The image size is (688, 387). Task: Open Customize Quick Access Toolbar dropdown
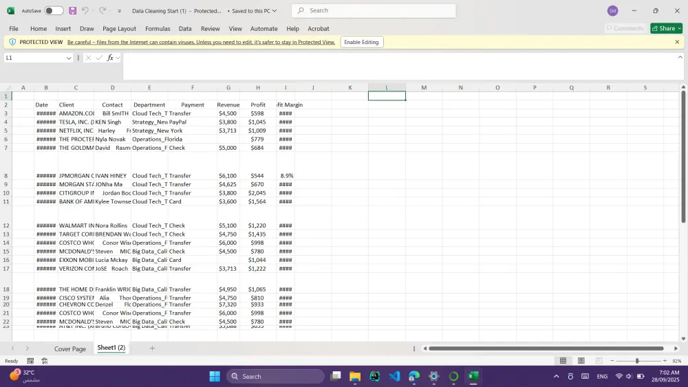point(119,11)
